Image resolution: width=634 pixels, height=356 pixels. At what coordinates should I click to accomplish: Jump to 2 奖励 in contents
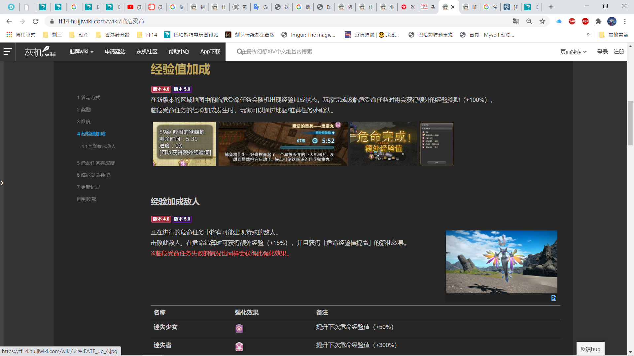84,110
